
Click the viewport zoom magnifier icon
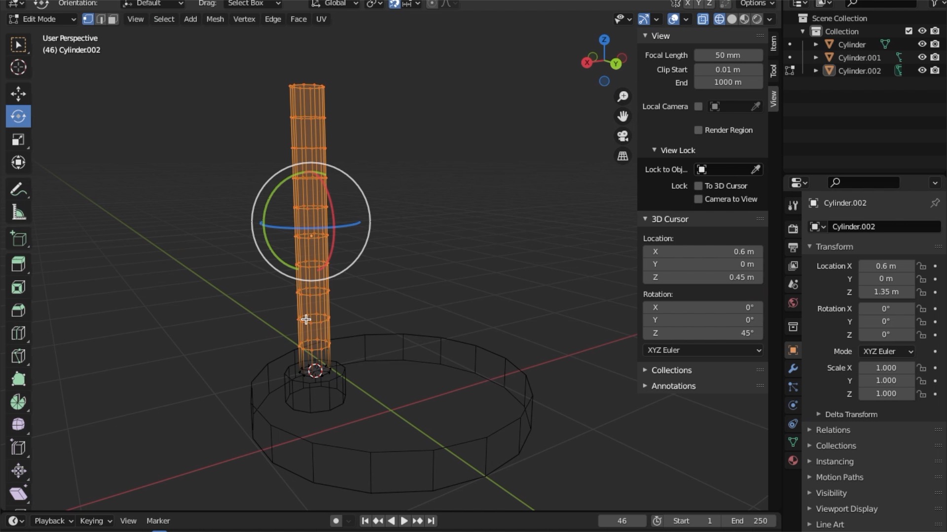pyautogui.click(x=623, y=97)
